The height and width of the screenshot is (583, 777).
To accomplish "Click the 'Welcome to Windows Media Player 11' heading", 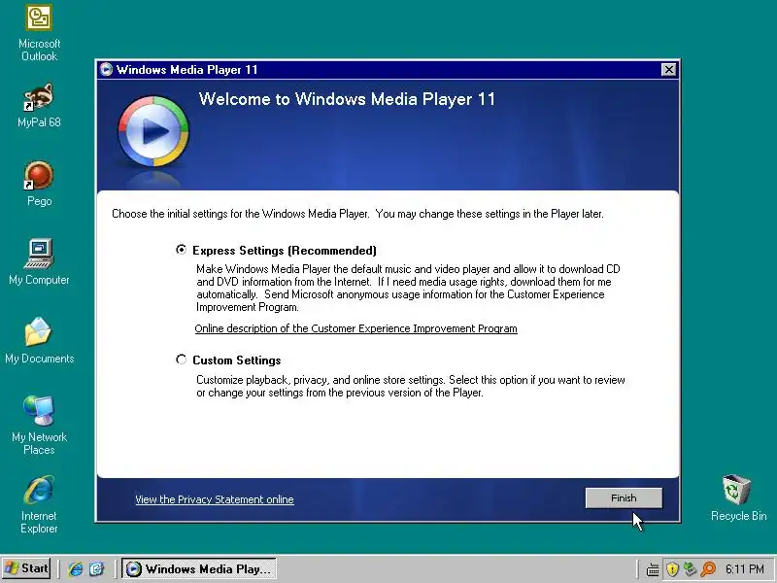I will (x=347, y=99).
